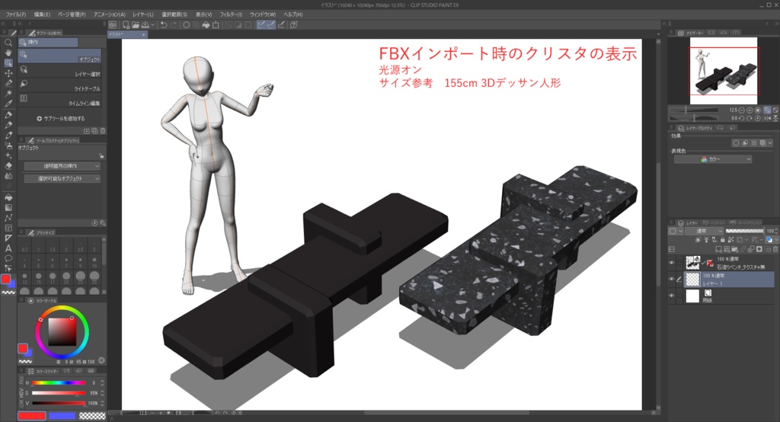Click サブツールを追加する button
This screenshot has width=780, height=422.
coord(61,118)
